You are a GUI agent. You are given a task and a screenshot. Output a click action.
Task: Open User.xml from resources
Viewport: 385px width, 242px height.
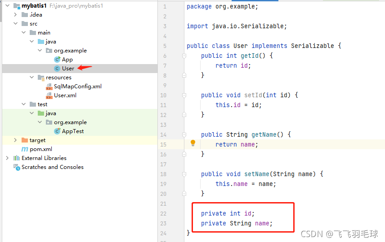coord(65,95)
